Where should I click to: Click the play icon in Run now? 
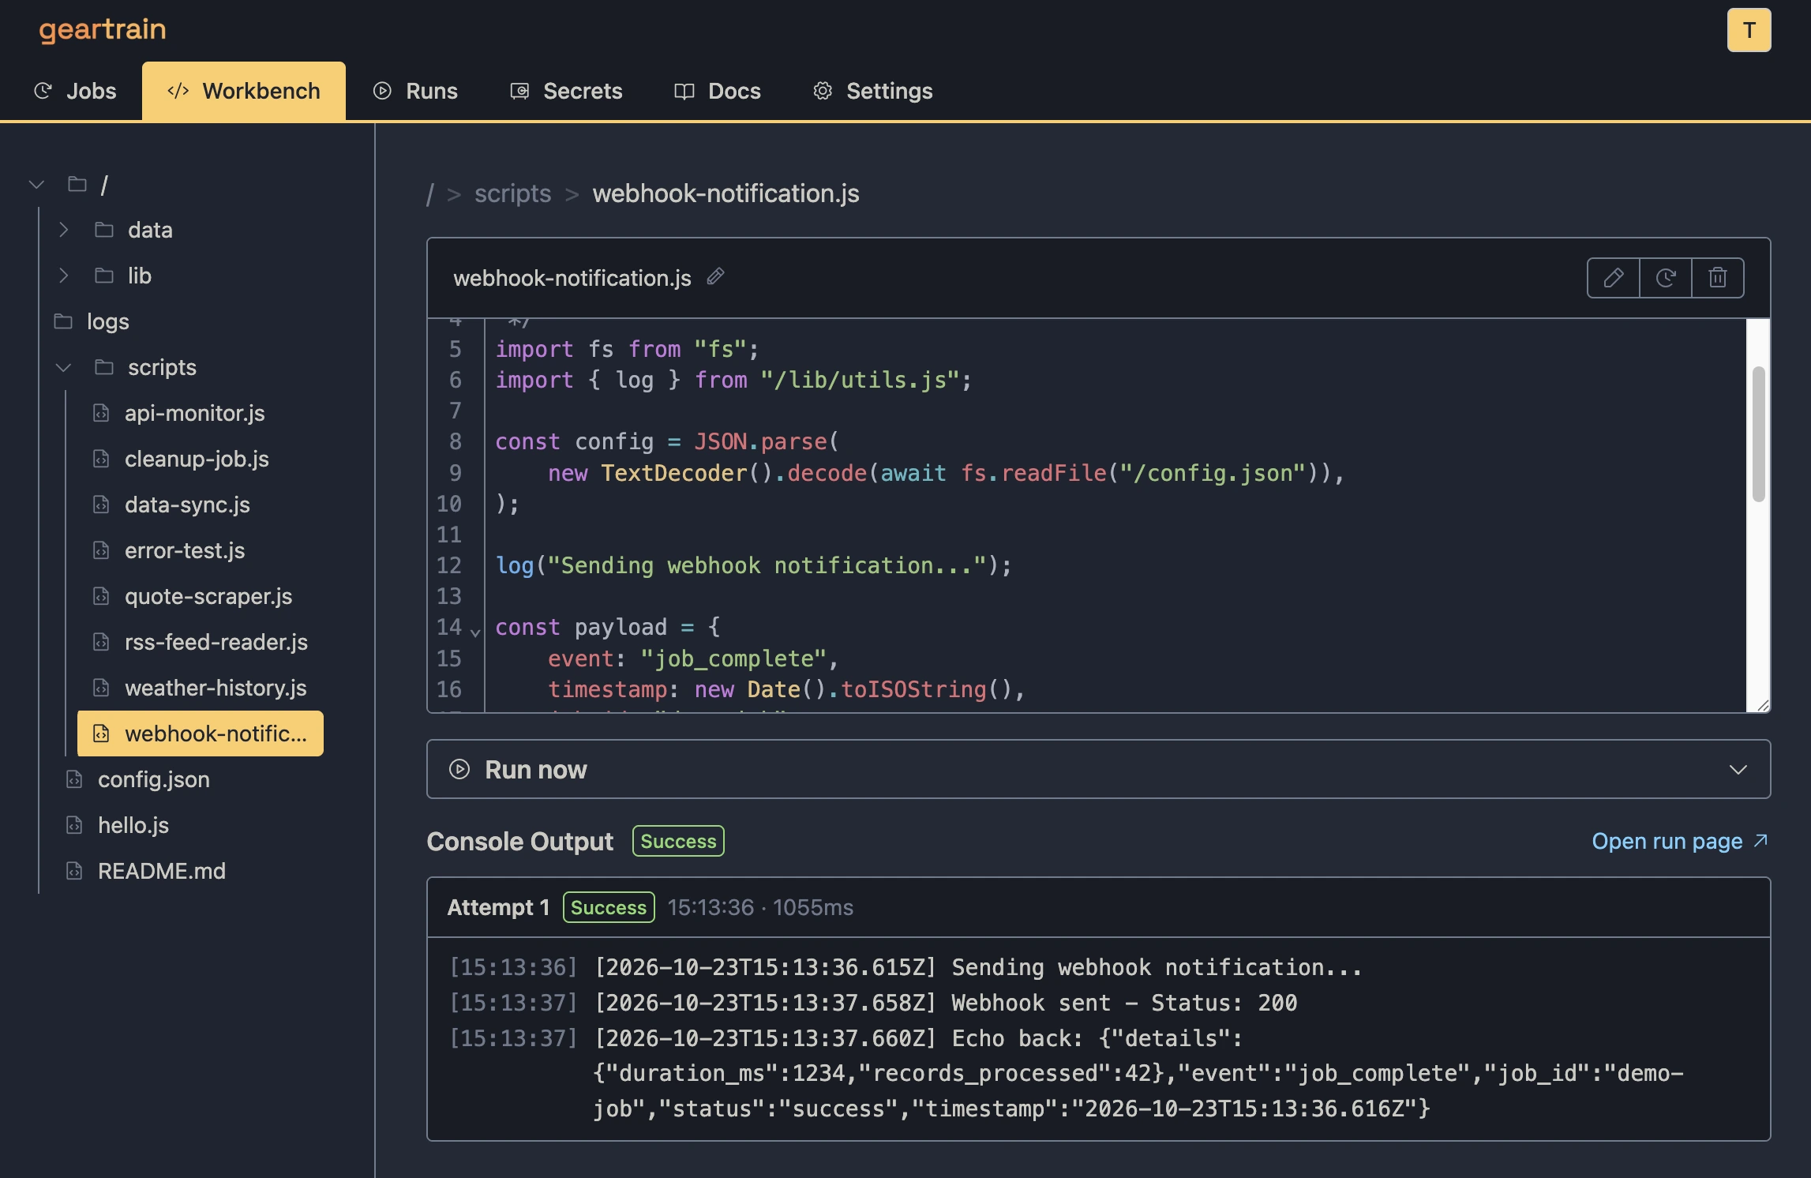coord(459,769)
